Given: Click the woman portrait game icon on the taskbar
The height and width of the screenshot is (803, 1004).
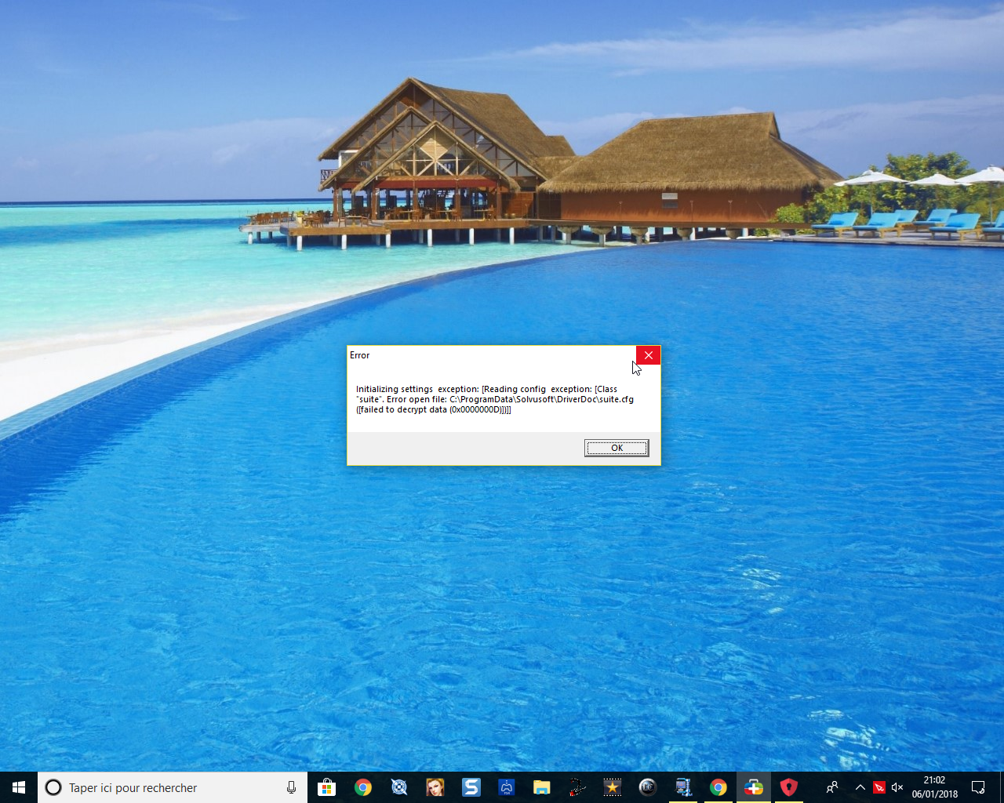Looking at the screenshot, I should coord(435,787).
